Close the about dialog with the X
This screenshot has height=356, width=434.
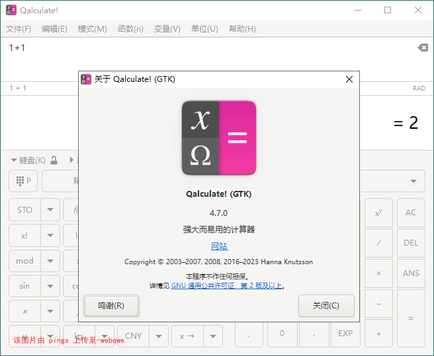pos(349,79)
